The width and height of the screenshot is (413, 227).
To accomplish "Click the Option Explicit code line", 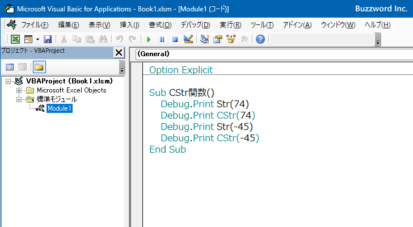I will click(x=181, y=70).
